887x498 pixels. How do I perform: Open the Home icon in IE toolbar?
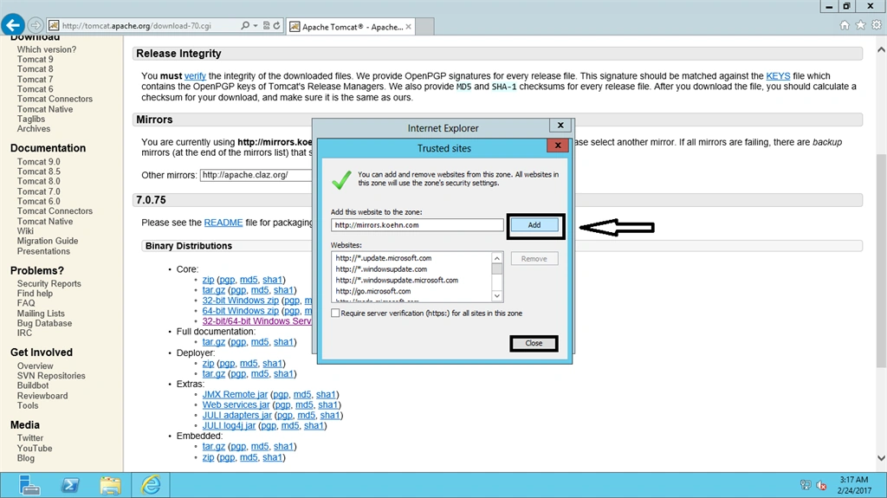tap(845, 25)
